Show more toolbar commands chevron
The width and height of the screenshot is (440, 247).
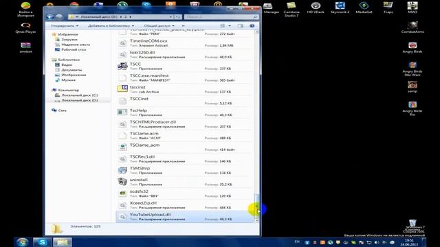(x=184, y=26)
